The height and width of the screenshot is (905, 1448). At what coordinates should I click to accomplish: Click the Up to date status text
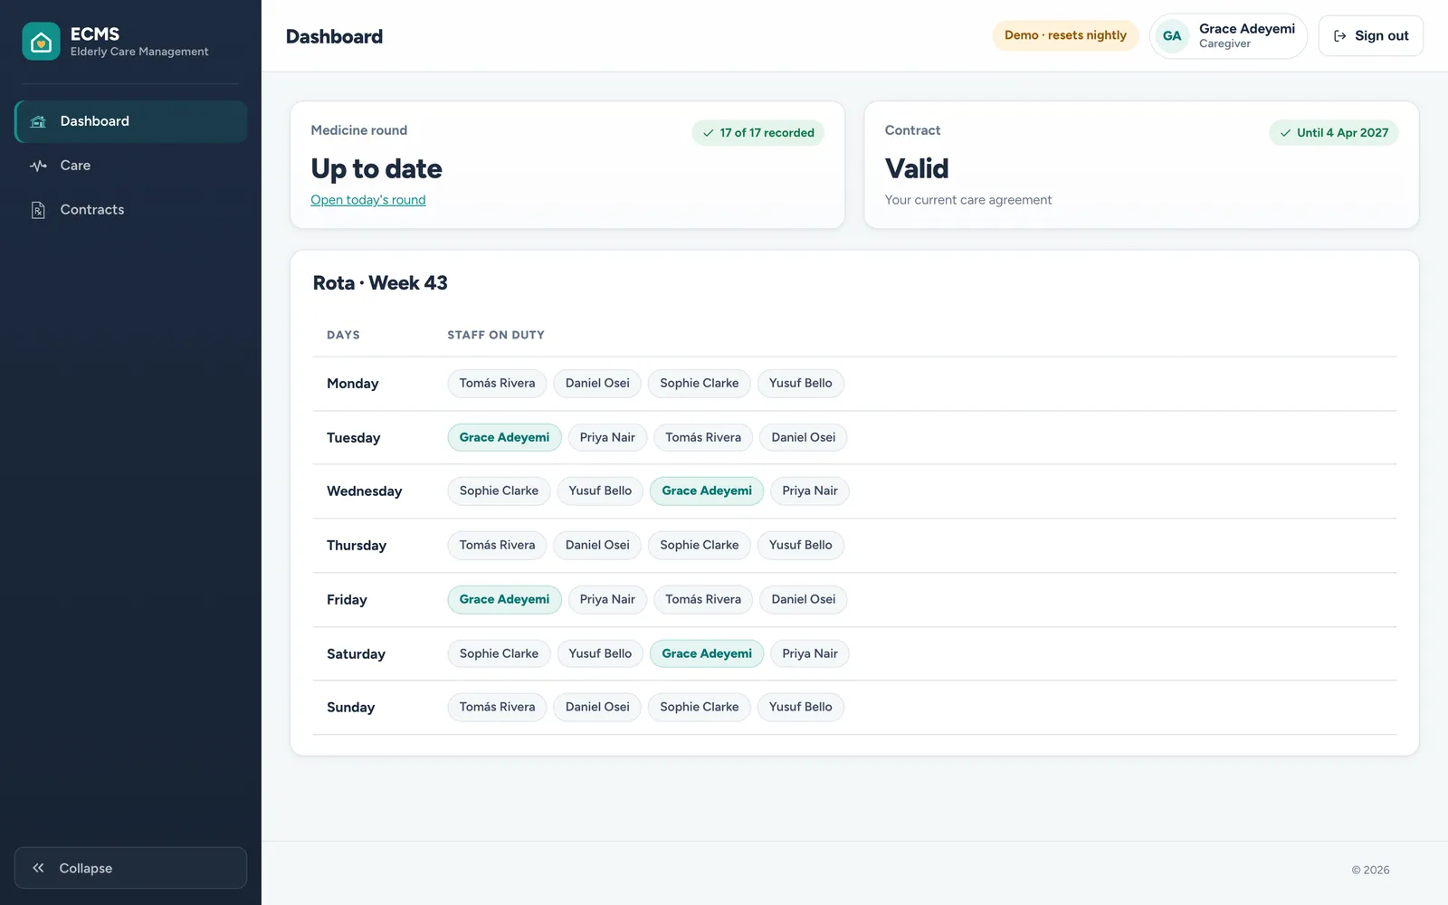[x=376, y=169]
